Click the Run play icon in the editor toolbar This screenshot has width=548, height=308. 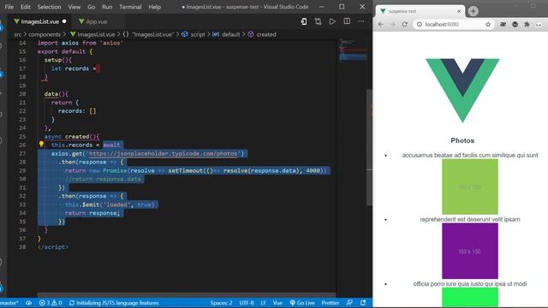tap(332, 21)
